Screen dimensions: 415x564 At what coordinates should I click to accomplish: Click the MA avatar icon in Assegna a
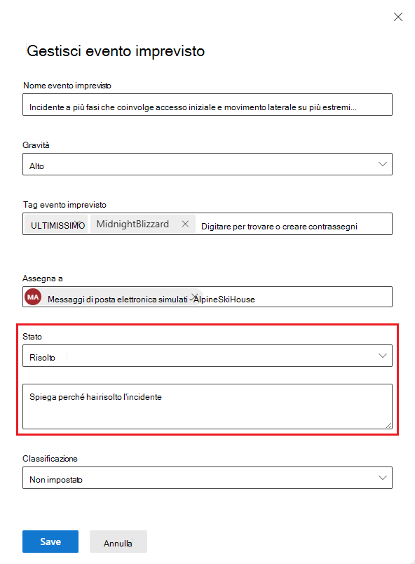pos(32,296)
